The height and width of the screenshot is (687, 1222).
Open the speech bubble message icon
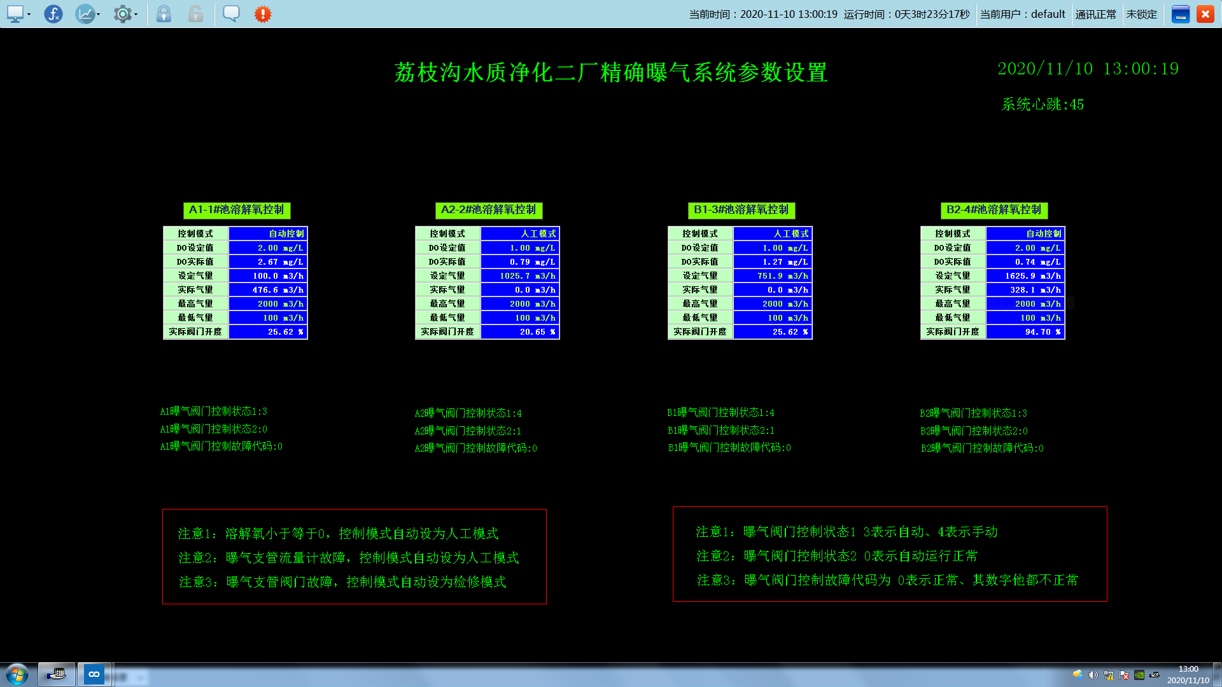[x=231, y=14]
